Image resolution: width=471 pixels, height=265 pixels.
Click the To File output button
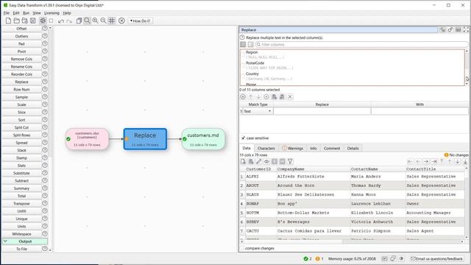(x=21, y=249)
